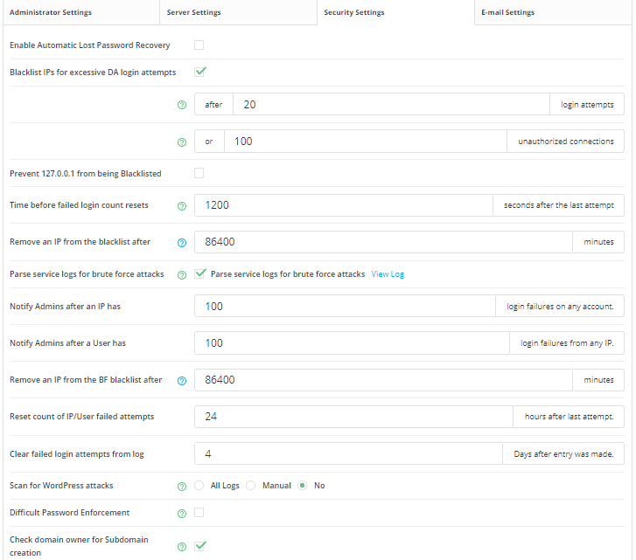Edit the login attempts field showing 20
This screenshot has height=560, width=636.
click(x=391, y=105)
